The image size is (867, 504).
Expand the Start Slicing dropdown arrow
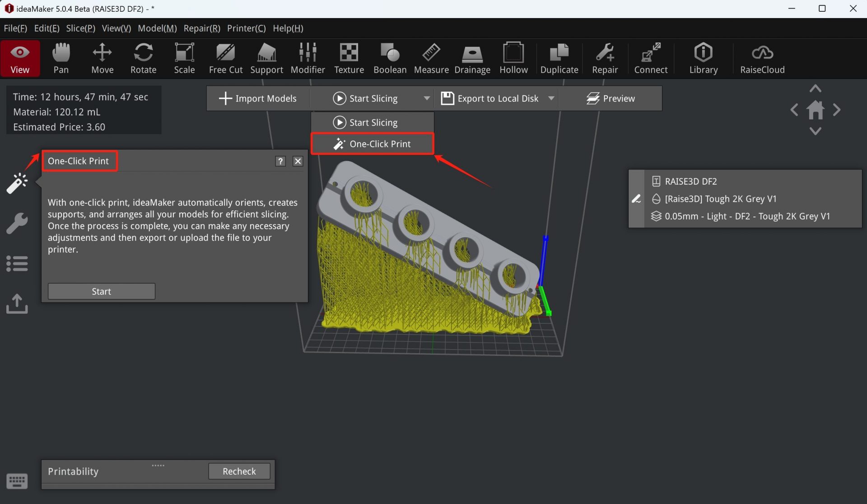pyautogui.click(x=426, y=98)
